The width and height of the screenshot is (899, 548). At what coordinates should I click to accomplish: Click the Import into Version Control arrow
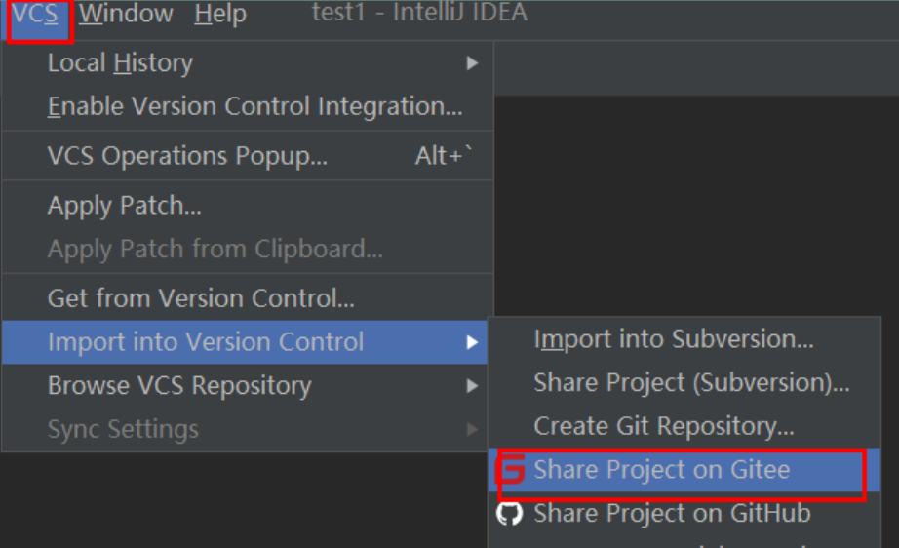472,342
